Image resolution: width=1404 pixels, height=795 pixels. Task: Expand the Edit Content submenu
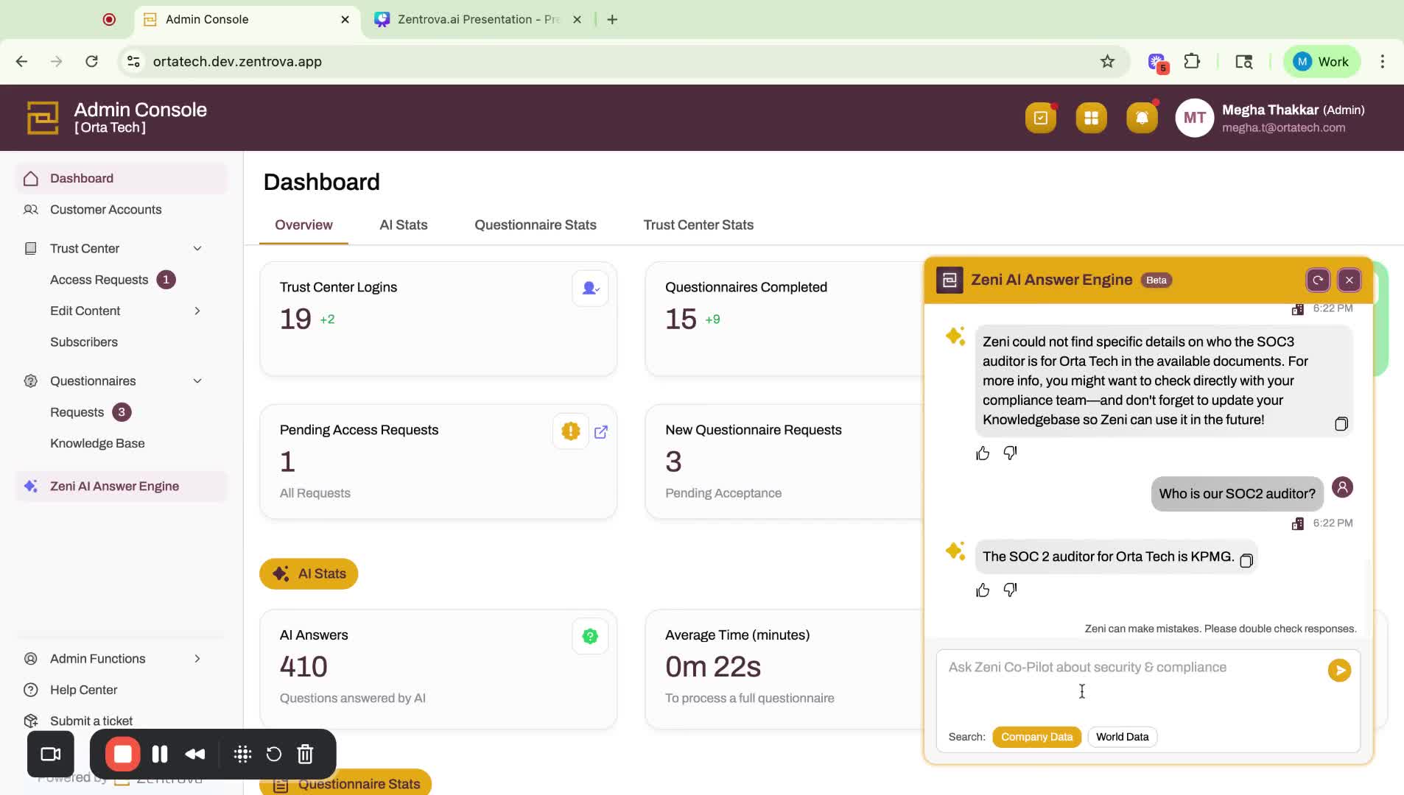click(197, 311)
